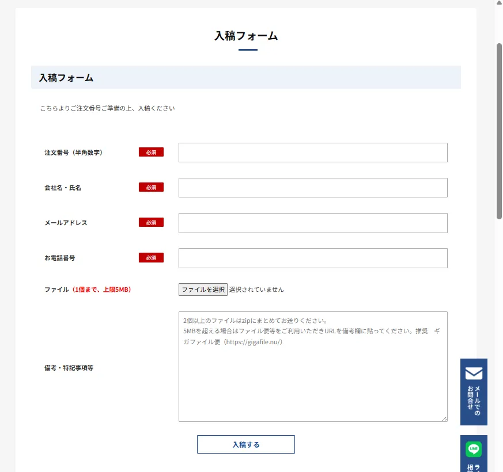This screenshot has height=472, width=503.
Task: Focus the 注文番号 order number field
Action: [313, 153]
